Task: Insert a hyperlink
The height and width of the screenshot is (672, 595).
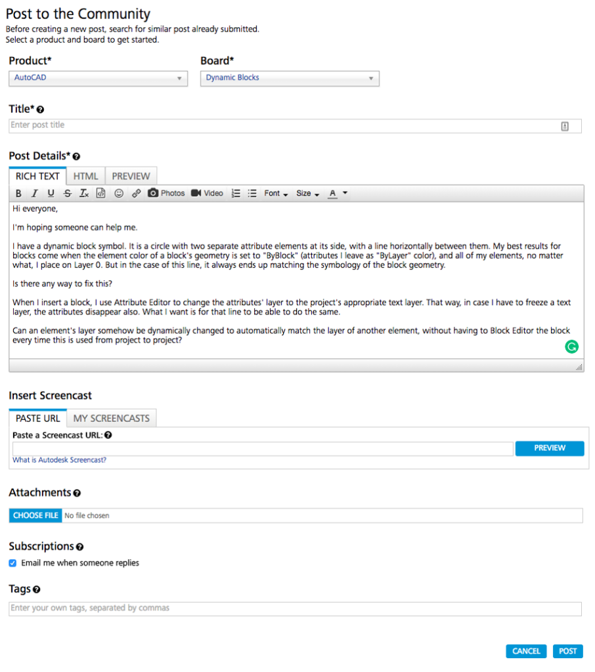Action: 136,194
